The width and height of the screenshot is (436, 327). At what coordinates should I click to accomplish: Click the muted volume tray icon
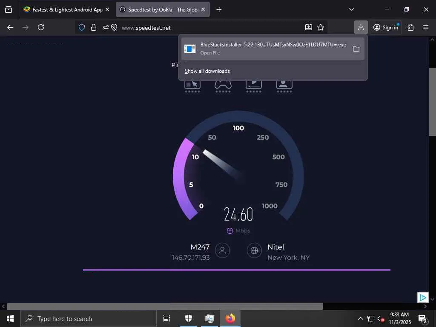point(381,318)
